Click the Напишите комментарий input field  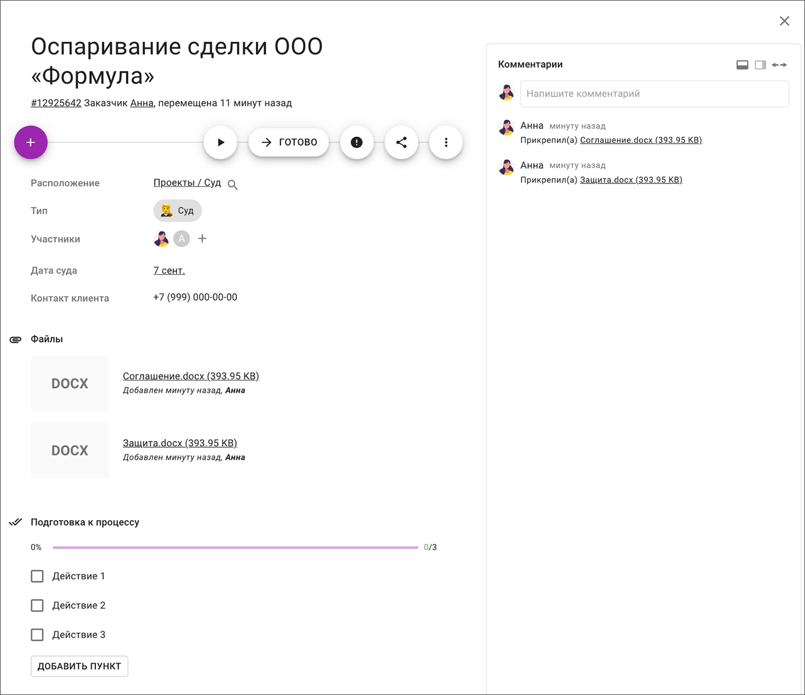point(654,94)
